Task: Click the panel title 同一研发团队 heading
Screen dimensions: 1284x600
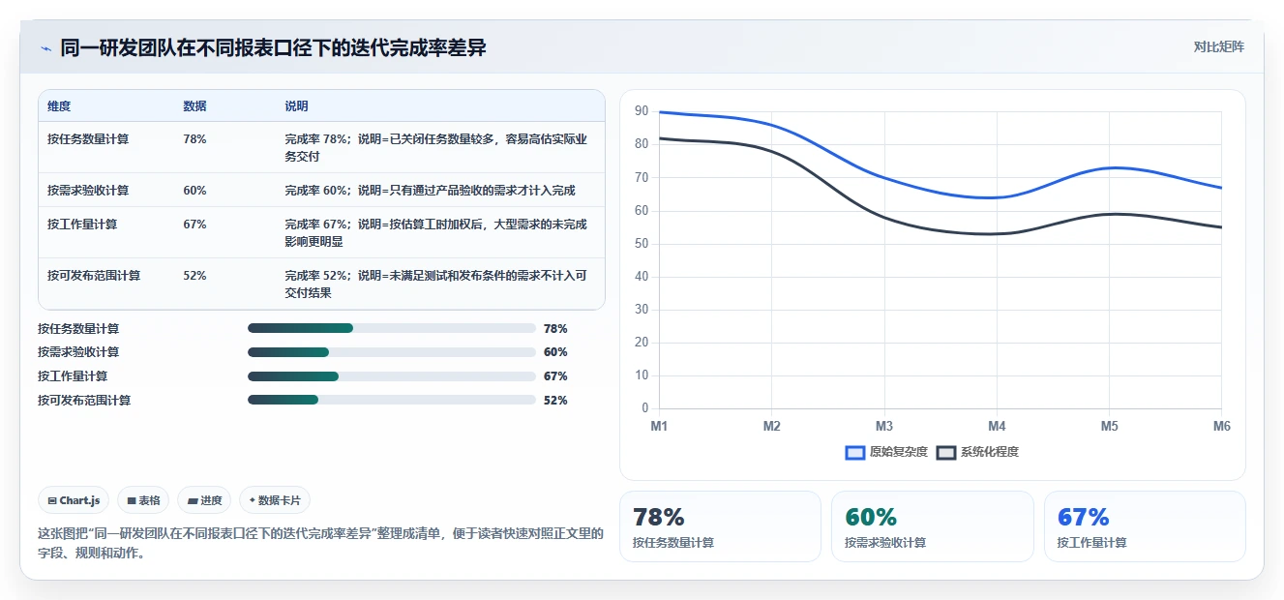Action: click(x=273, y=47)
